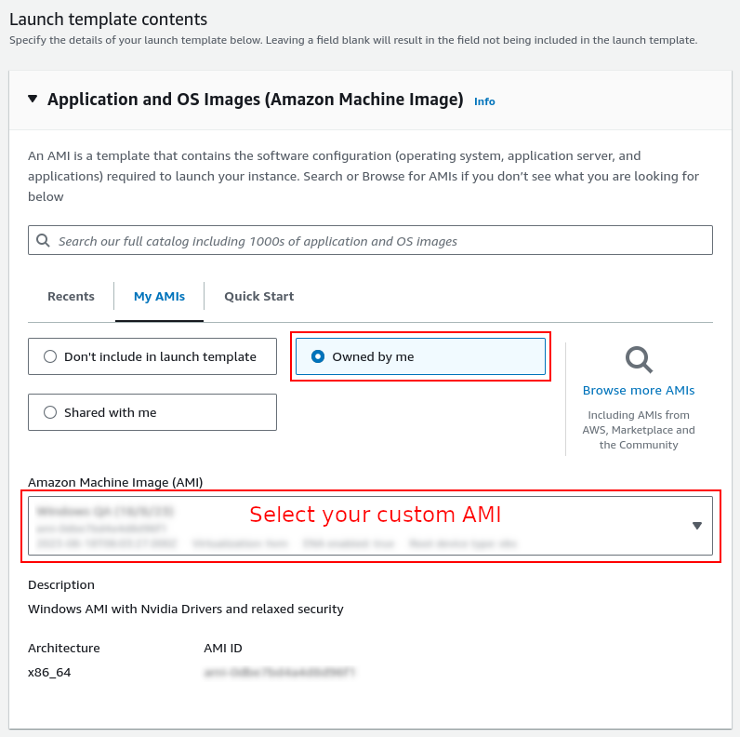Open the Amazon Machine Image dropdown arrow
740x737 pixels.
pyautogui.click(x=696, y=526)
